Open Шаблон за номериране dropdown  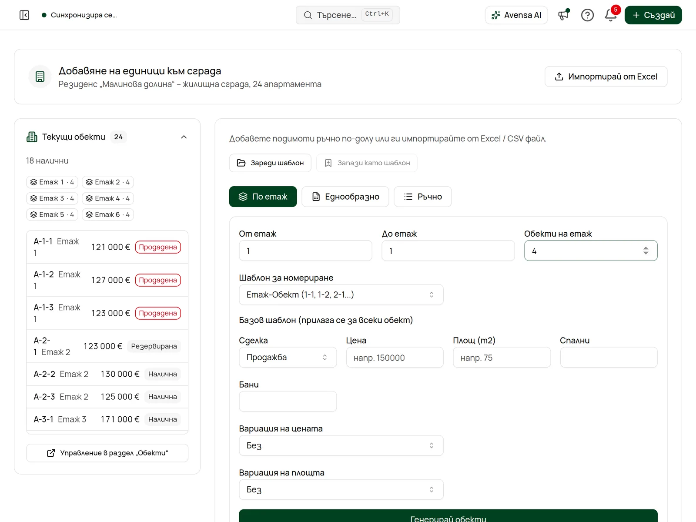click(341, 294)
